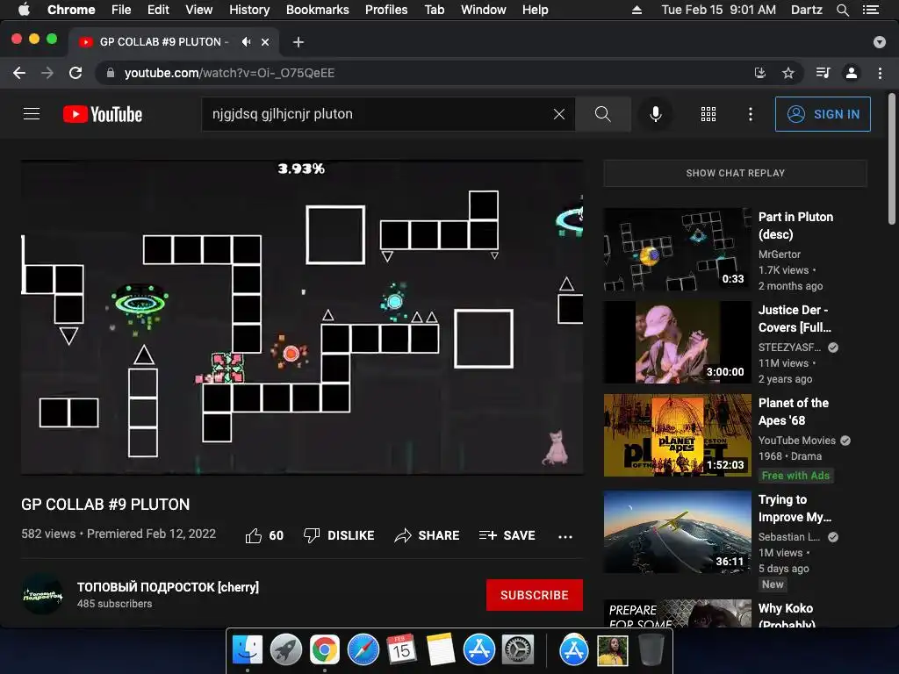Image resolution: width=899 pixels, height=674 pixels.
Task: Open Launchpad from the Dock
Action: [285, 650]
